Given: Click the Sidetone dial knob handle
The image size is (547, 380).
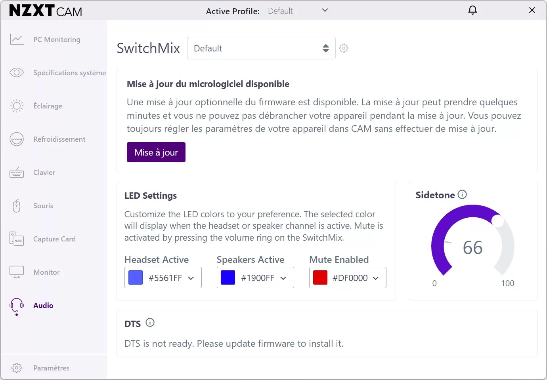Looking at the screenshot, I should tap(497, 221).
